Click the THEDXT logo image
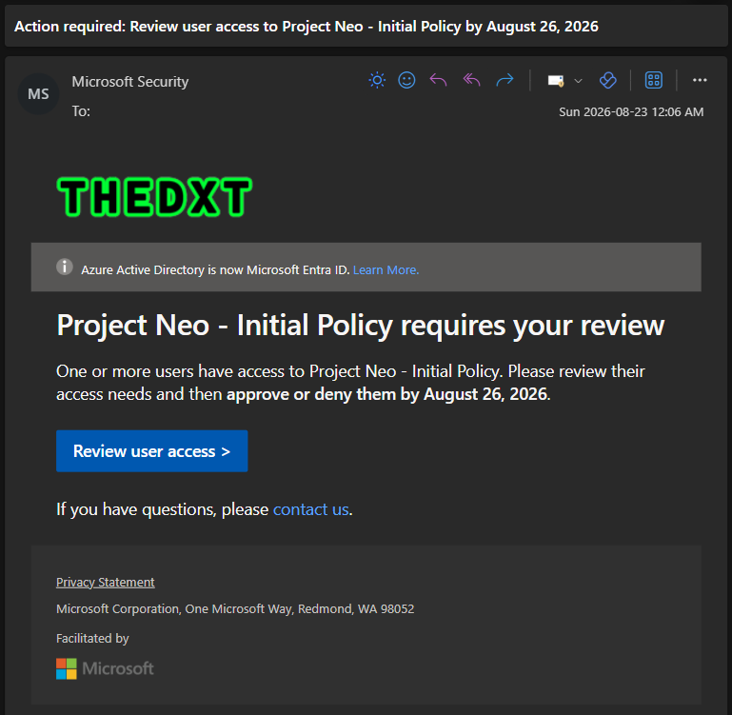This screenshot has width=732, height=715. coord(154,197)
